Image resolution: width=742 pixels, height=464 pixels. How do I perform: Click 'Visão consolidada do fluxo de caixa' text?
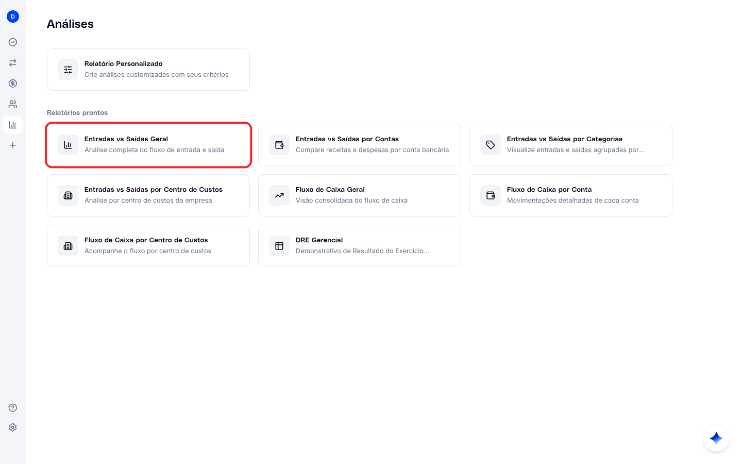351,201
